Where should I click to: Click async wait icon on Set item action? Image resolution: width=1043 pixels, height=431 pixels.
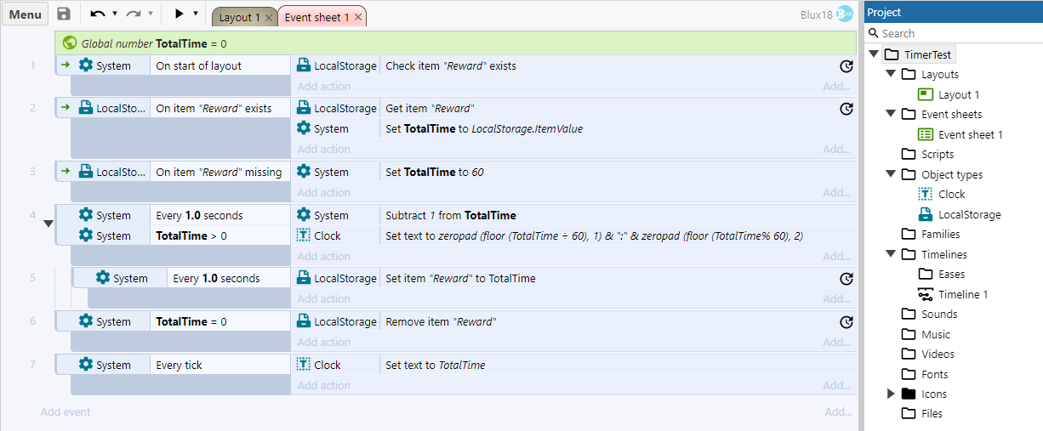pos(846,278)
